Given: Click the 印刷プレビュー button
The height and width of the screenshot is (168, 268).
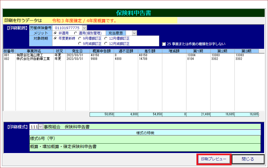Looking at the screenshot, I should [214, 159].
